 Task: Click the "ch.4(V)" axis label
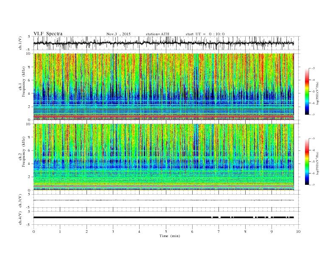(20, 218)
